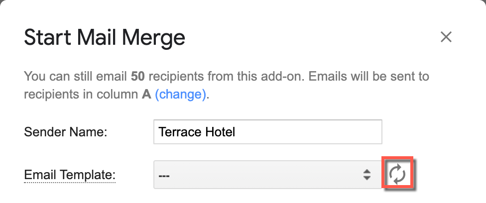The image size is (486, 203).
Task: Click the (change) recipients column link
Action: (x=180, y=95)
